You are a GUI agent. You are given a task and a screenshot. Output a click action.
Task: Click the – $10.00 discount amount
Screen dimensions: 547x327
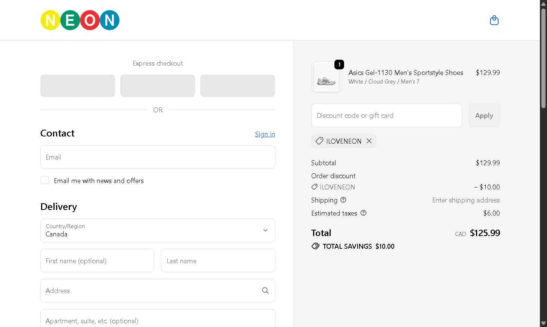487,187
